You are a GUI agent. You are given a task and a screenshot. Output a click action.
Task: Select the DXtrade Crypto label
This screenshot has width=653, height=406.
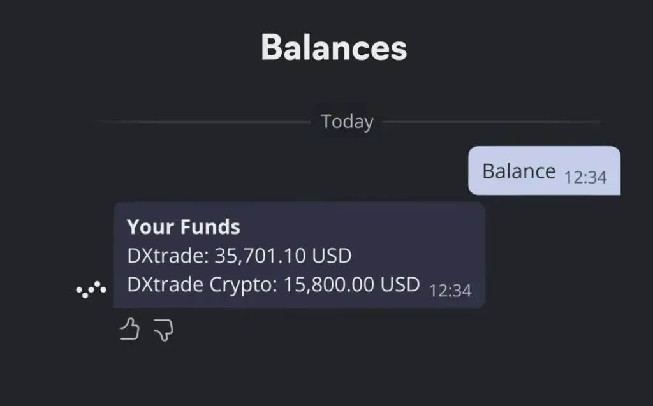tap(200, 285)
